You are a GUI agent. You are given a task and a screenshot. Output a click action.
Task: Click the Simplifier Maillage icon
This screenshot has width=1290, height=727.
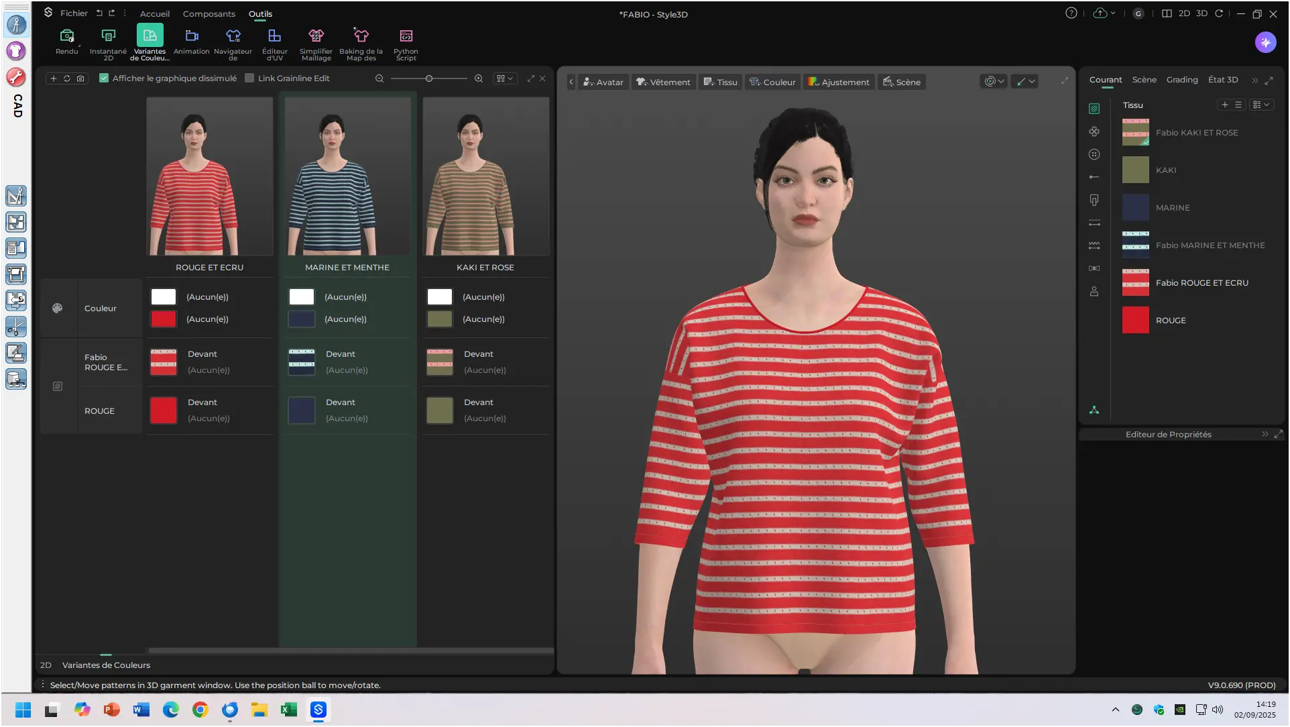(x=316, y=36)
